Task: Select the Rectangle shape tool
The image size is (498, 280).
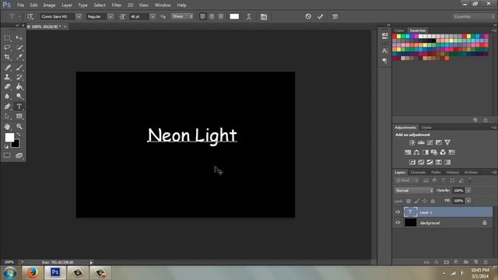Action: coord(19,116)
